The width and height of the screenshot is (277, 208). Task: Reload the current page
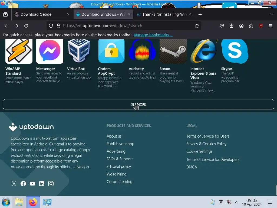click(26, 26)
